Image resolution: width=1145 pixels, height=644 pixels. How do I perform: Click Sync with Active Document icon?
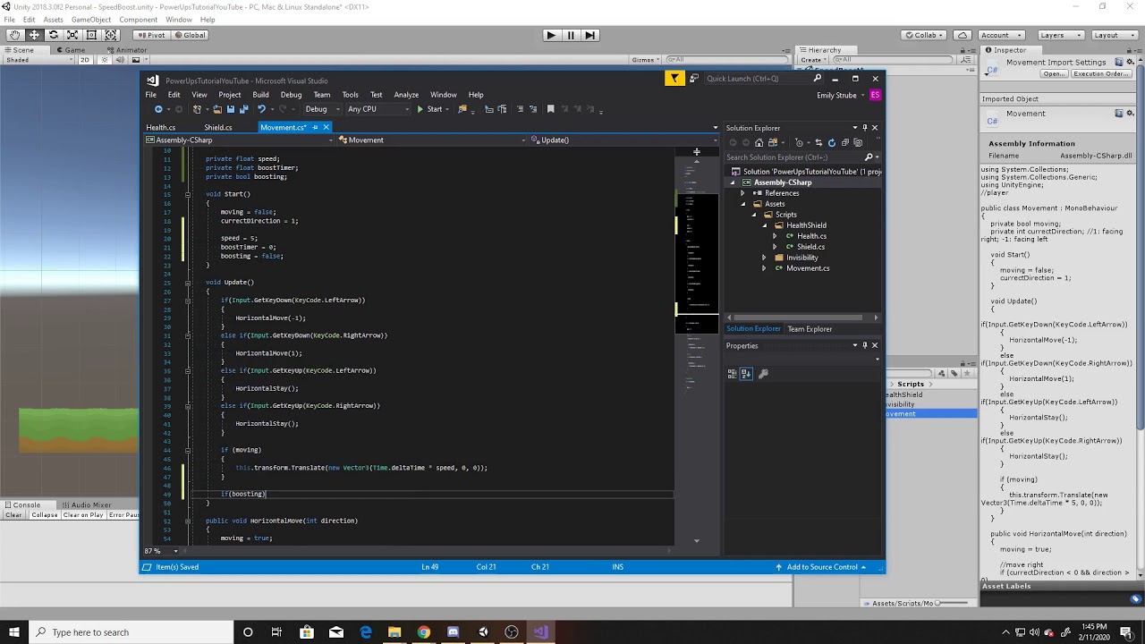pyautogui.click(x=818, y=142)
